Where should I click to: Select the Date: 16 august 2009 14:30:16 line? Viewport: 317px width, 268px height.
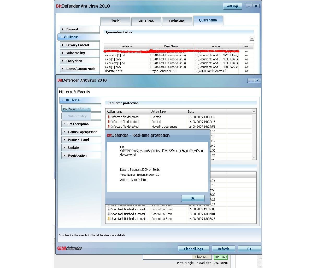[x=140, y=170]
